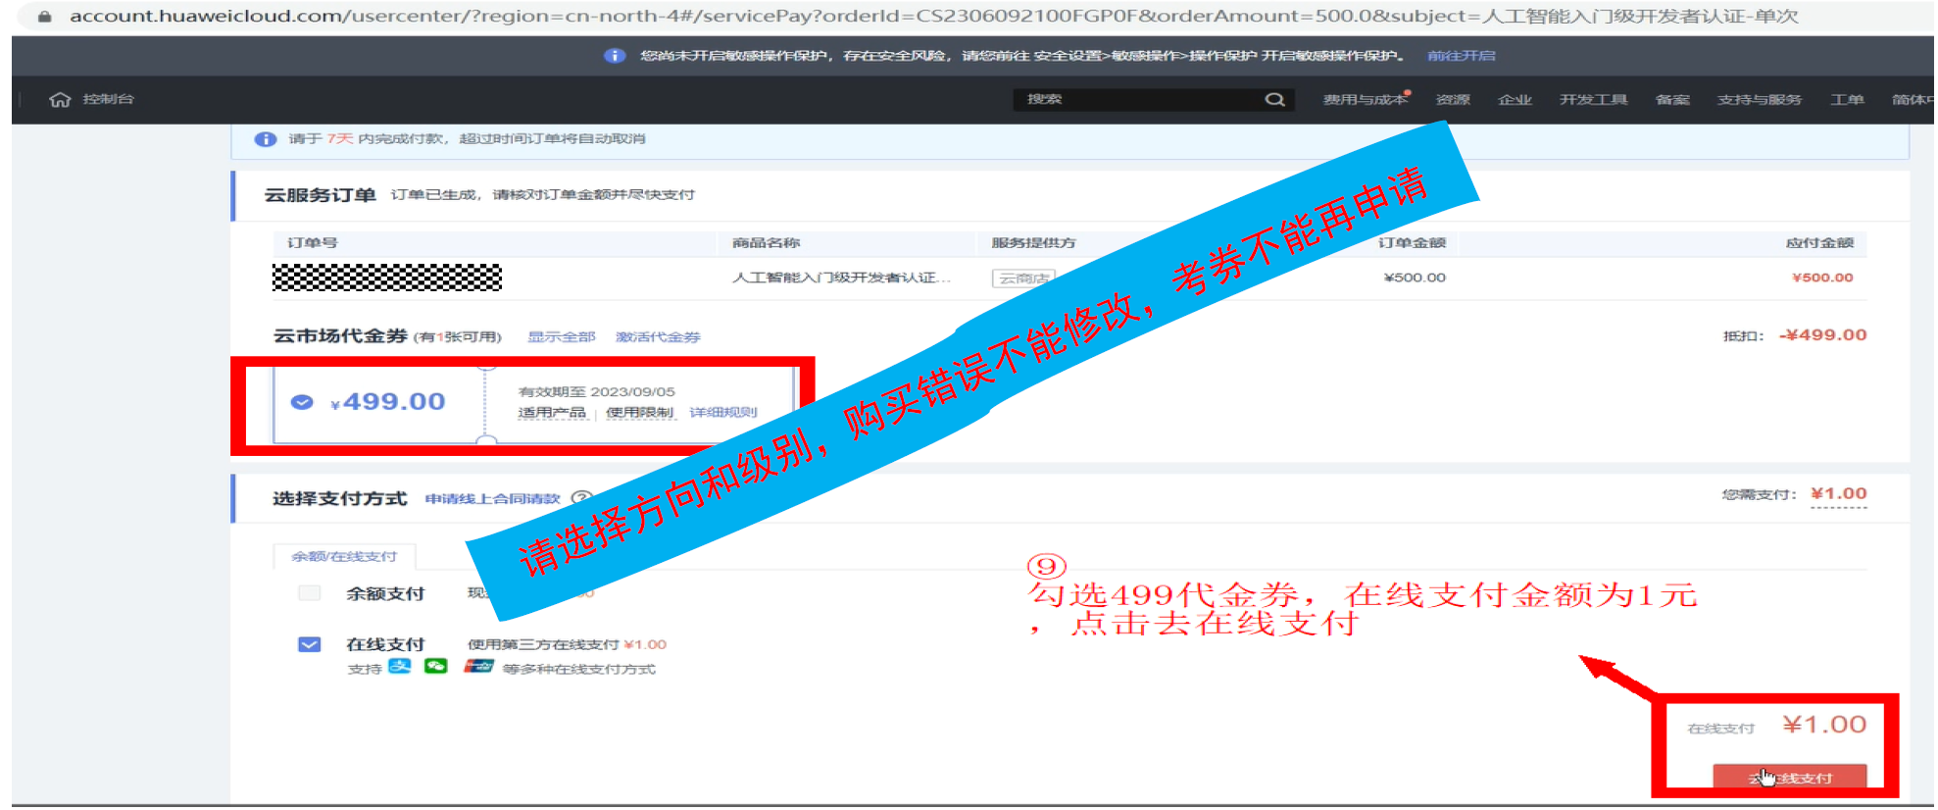This screenshot has height=810, width=1938.
Task: Select the ¥499.00 voucher check mark
Action: (302, 402)
